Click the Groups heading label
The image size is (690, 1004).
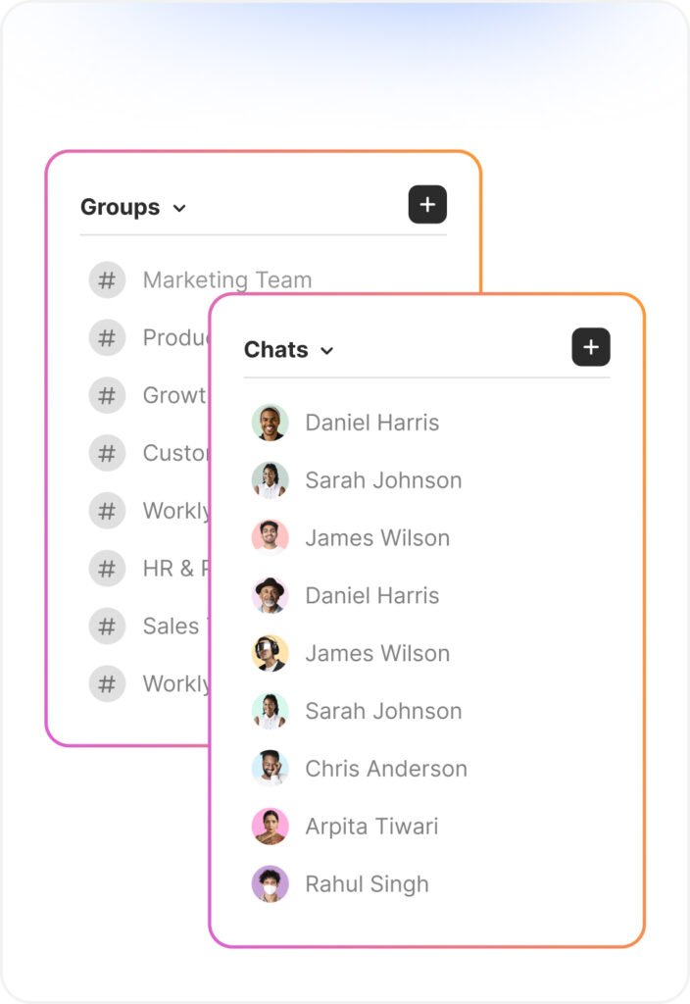click(x=120, y=207)
